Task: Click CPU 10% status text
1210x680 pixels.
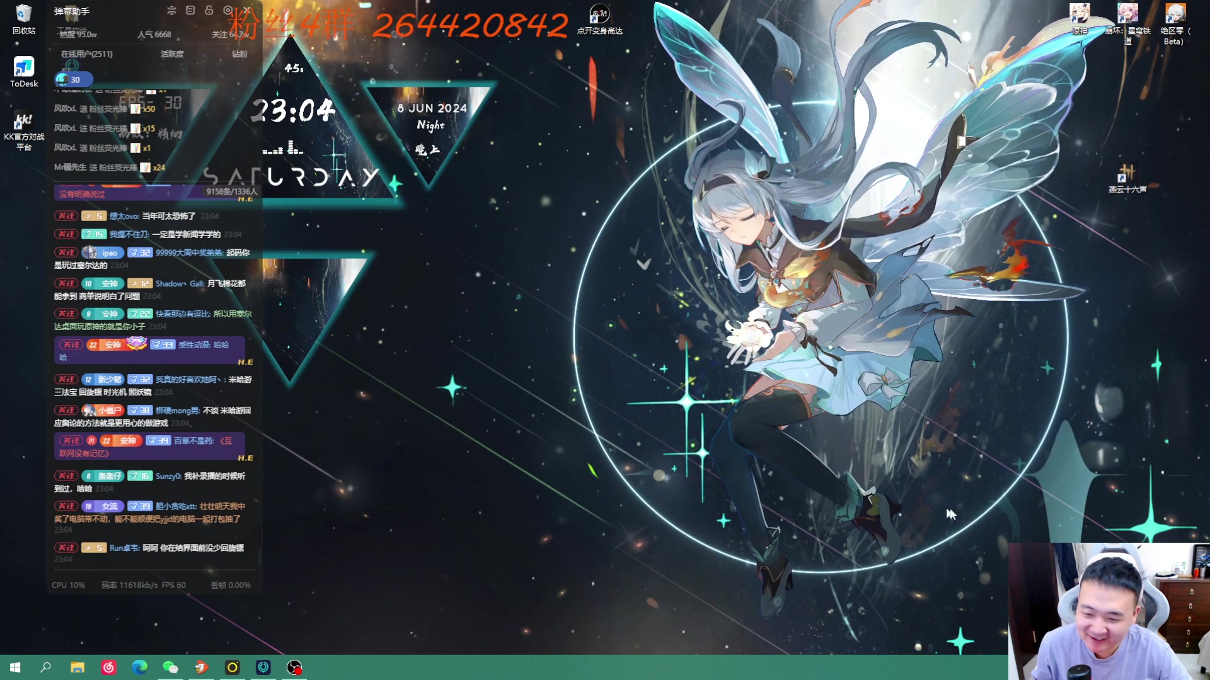Action: [68, 585]
